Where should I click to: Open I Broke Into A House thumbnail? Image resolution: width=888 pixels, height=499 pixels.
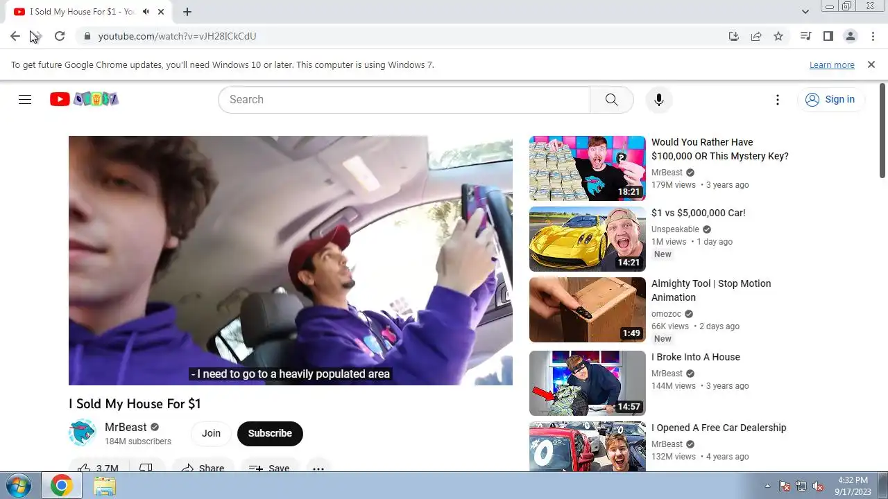tap(588, 383)
